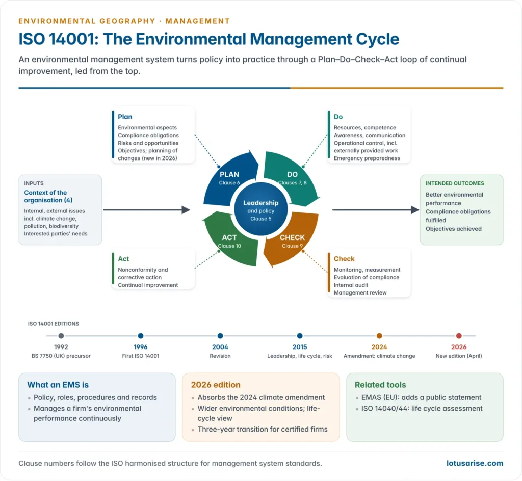Click 'First ISO 14001' timeline caption
This screenshot has height=481, width=522.
tap(141, 356)
